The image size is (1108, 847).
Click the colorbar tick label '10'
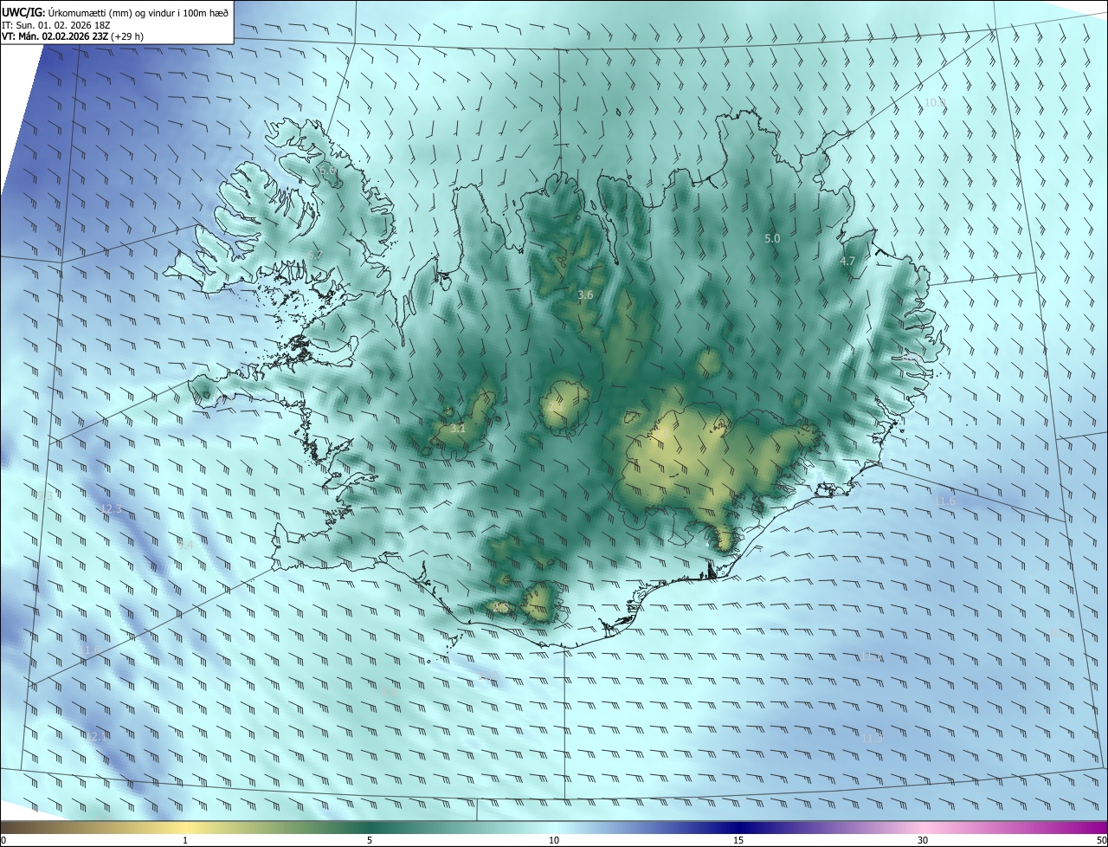(x=554, y=840)
